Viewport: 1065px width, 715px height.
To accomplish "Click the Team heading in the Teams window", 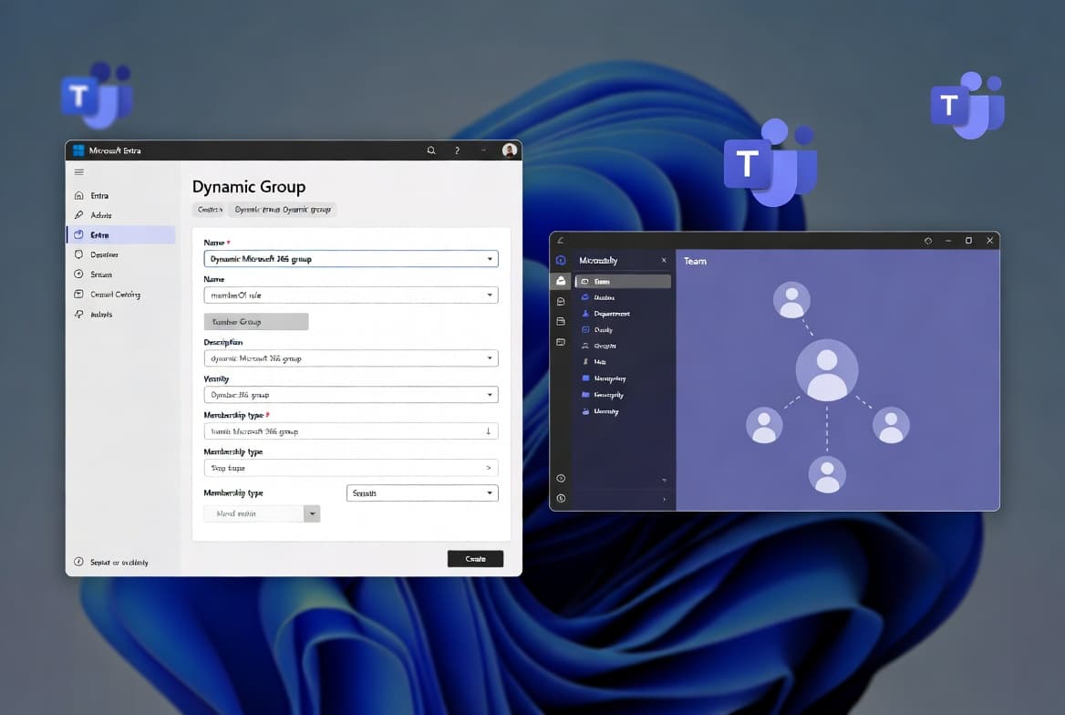I will pos(695,261).
